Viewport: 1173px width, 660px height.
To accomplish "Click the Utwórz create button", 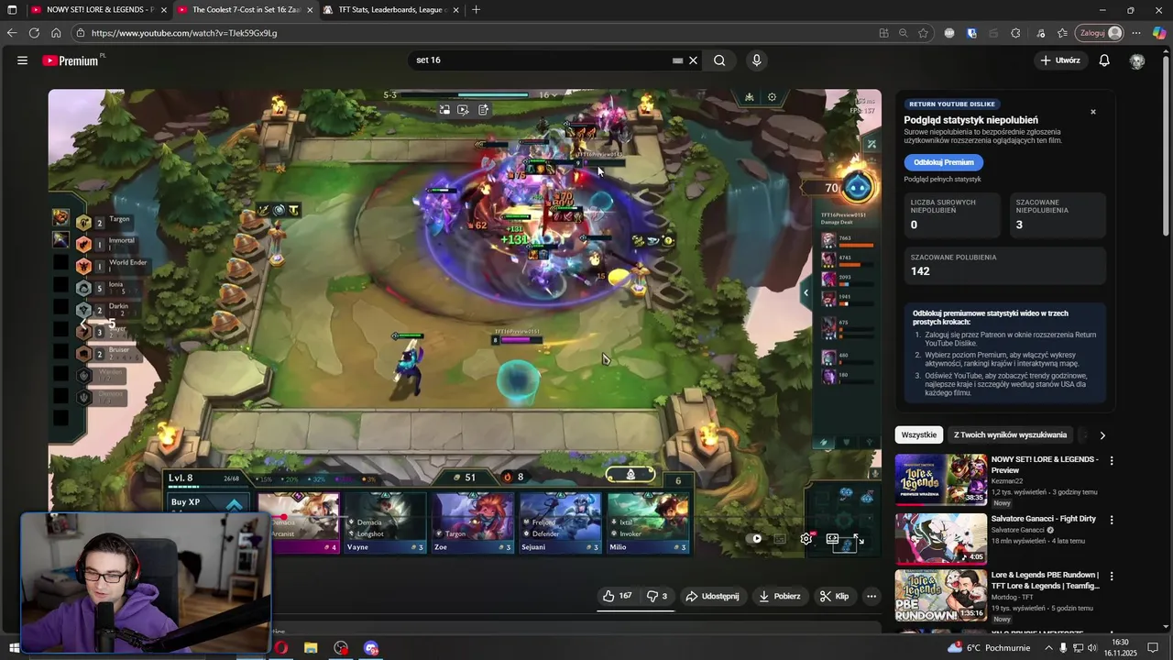I will pyautogui.click(x=1060, y=60).
